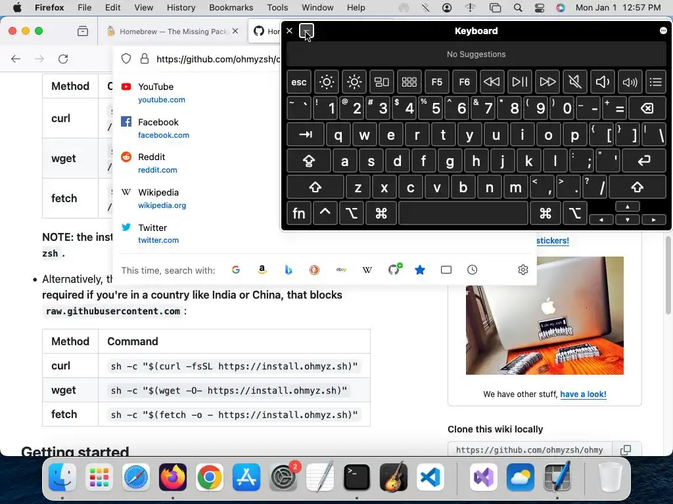Tap the up arrow key

point(628,207)
